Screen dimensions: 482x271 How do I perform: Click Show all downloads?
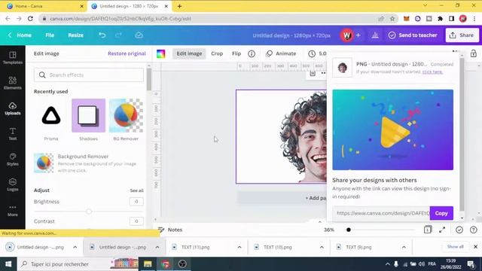[455, 247]
